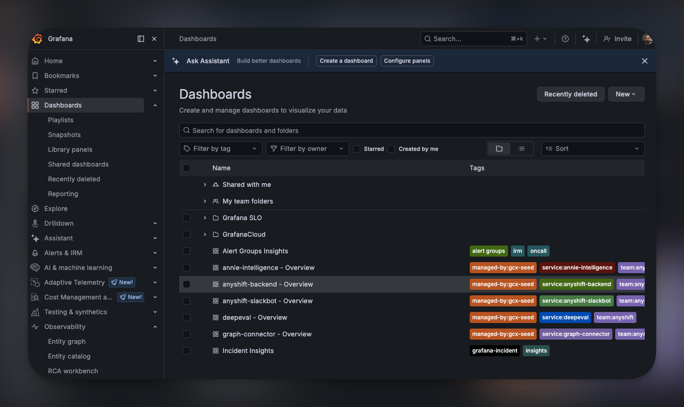Click the Cost Management icon
This screenshot has height=407, width=684.
35,297
